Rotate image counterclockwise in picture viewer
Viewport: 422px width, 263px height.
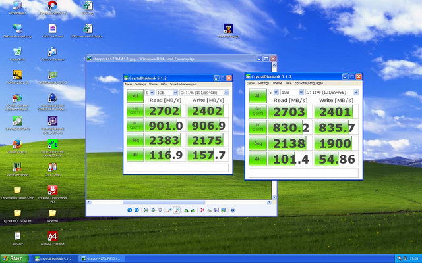[x=193, y=210]
